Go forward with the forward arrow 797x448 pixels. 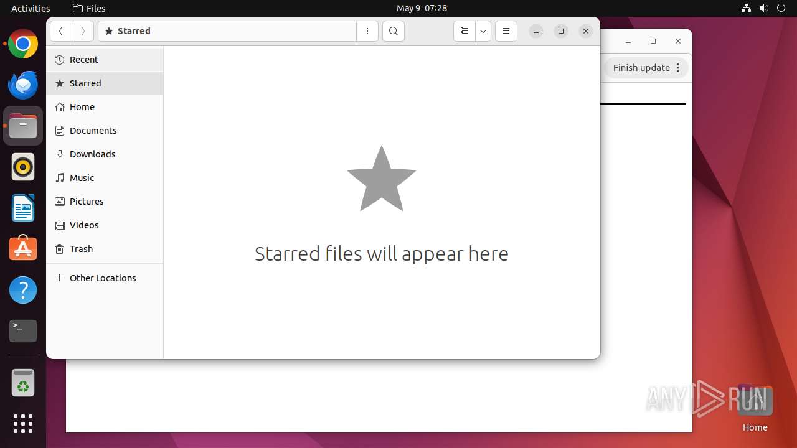click(83, 31)
